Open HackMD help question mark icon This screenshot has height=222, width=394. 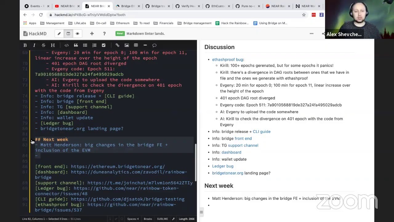[x=104, y=34]
